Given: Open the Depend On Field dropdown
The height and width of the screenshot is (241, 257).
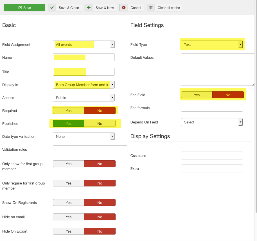Looking at the screenshot, I should tap(212, 122).
